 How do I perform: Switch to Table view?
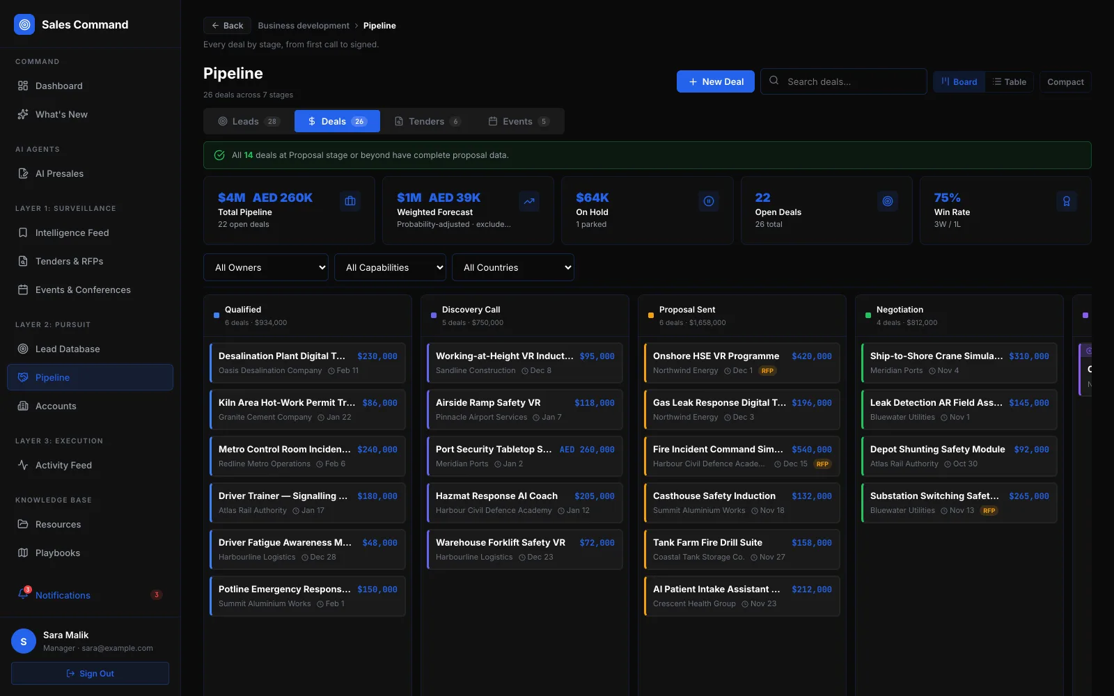[1010, 81]
